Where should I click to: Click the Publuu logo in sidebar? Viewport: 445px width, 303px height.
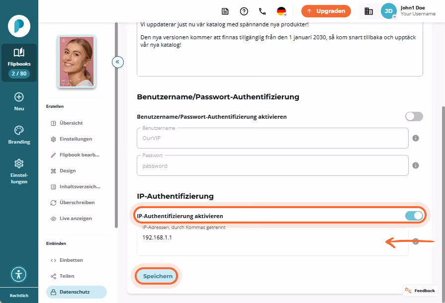click(19, 26)
